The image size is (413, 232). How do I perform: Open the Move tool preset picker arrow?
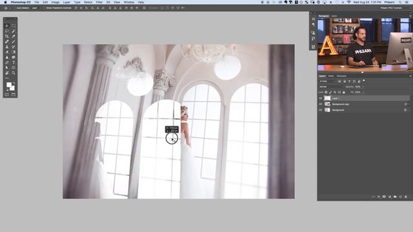pos(10,8)
